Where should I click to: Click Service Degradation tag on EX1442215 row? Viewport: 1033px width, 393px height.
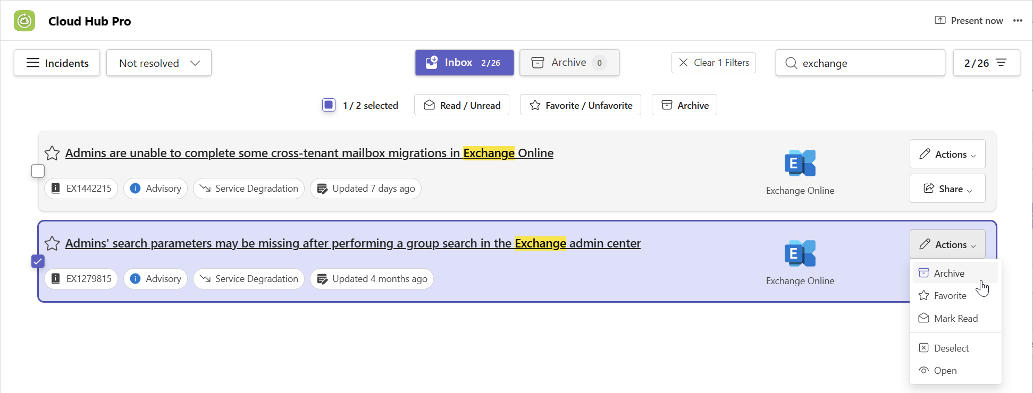[x=249, y=189]
